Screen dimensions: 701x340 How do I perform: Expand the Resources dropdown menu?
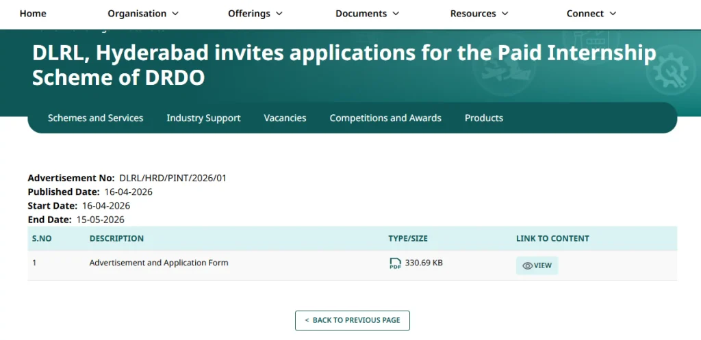tap(479, 14)
